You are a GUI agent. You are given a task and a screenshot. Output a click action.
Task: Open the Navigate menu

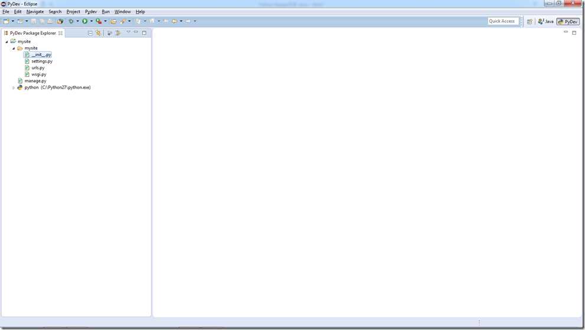coord(35,12)
